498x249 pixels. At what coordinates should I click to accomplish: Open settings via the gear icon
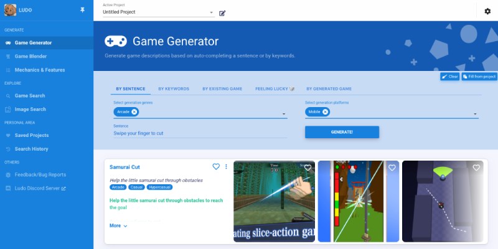[x=487, y=11]
